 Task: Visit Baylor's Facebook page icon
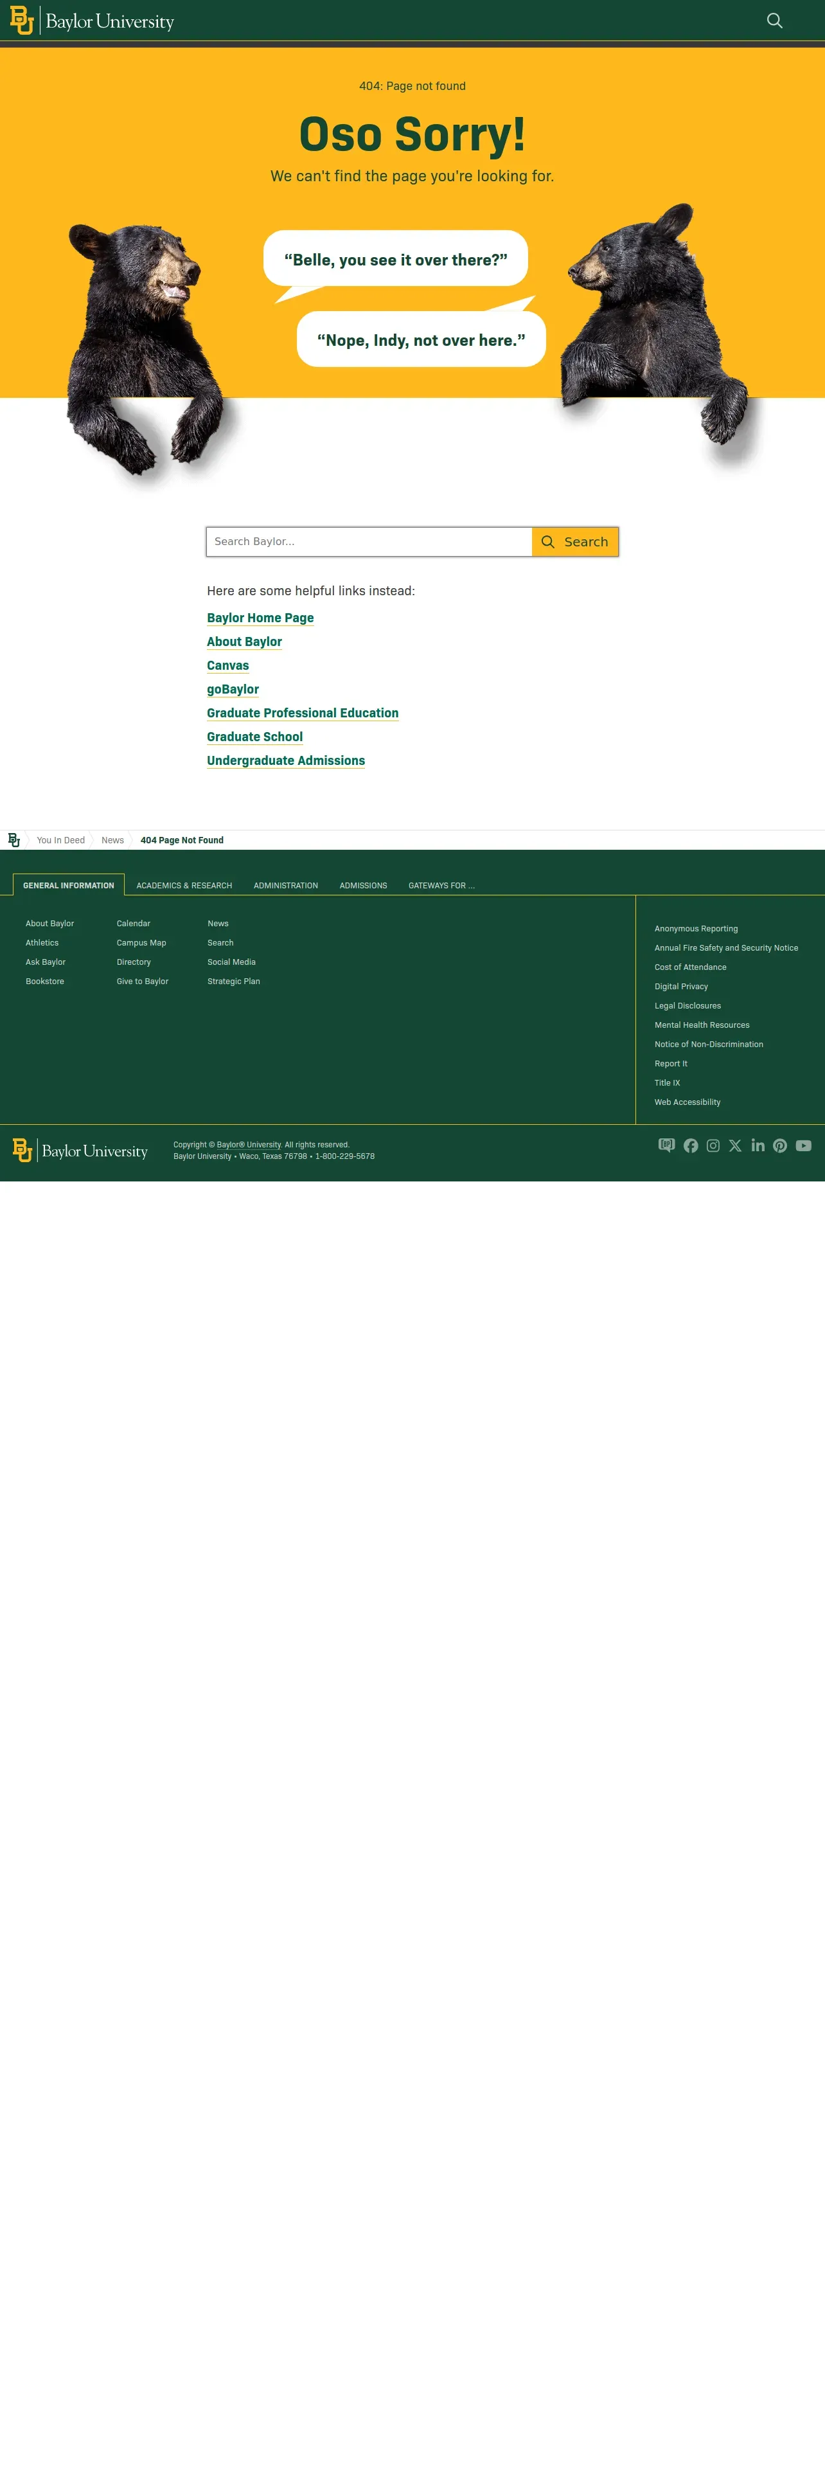[x=691, y=1145]
